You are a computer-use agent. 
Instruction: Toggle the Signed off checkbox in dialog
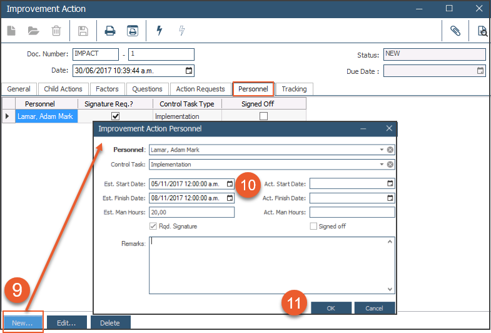(313, 226)
